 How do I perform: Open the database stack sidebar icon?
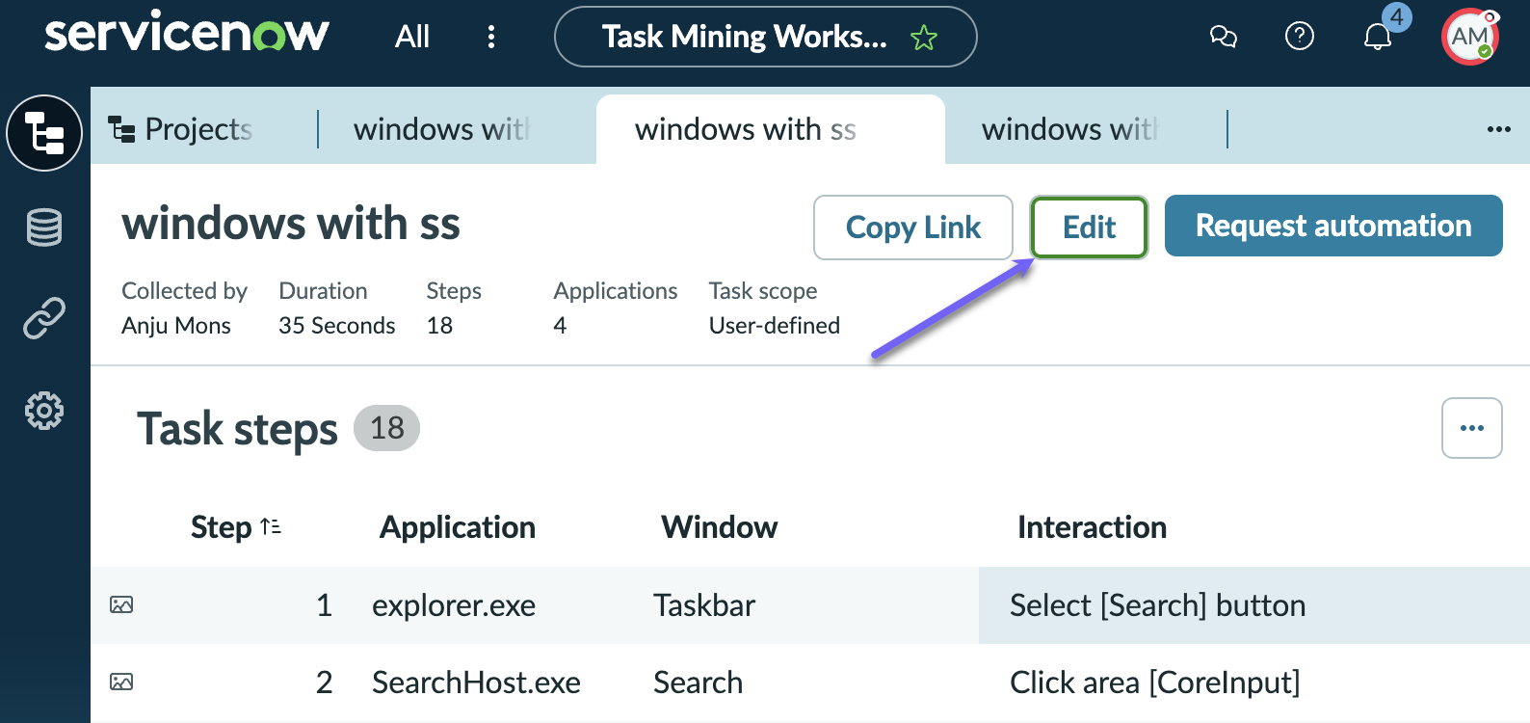44,228
